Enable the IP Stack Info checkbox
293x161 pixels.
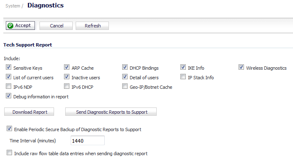[183, 77]
